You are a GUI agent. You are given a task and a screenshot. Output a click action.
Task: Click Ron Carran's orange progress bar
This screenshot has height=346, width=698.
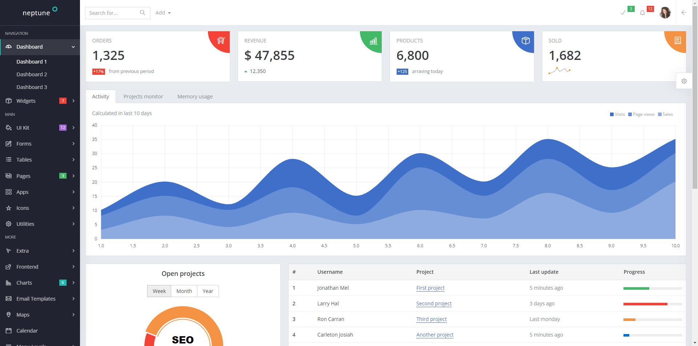pyautogui.click(x=629, y=319)
